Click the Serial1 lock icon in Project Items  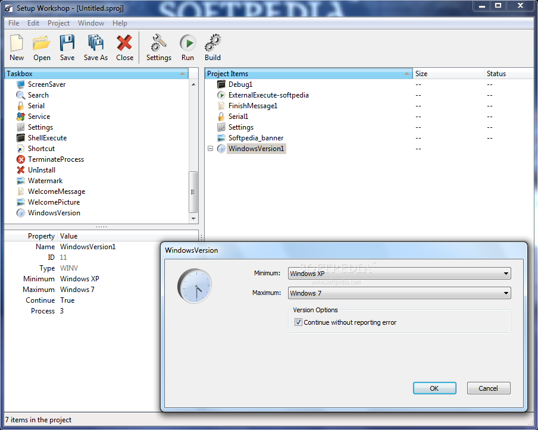[221, 117]
